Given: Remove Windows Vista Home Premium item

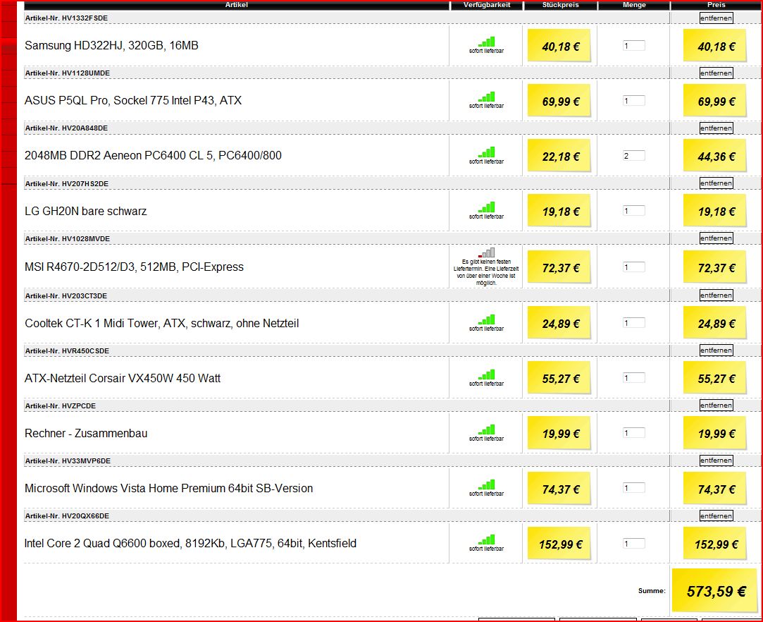Looking at the screenshot, I should 716,461.
